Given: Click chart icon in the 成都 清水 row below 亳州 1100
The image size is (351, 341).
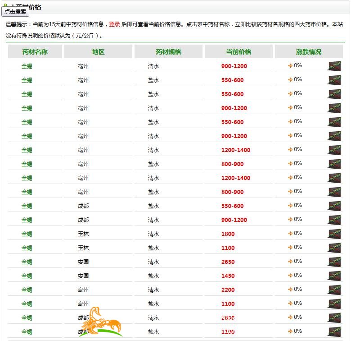Looking at the screenshot, I should (x=334, y=318).
